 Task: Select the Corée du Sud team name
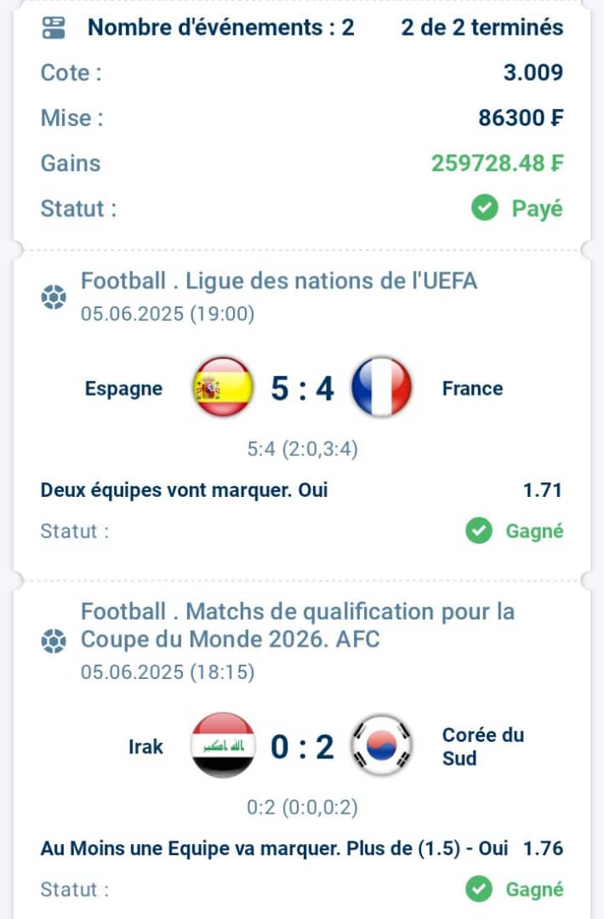(482, 746)
